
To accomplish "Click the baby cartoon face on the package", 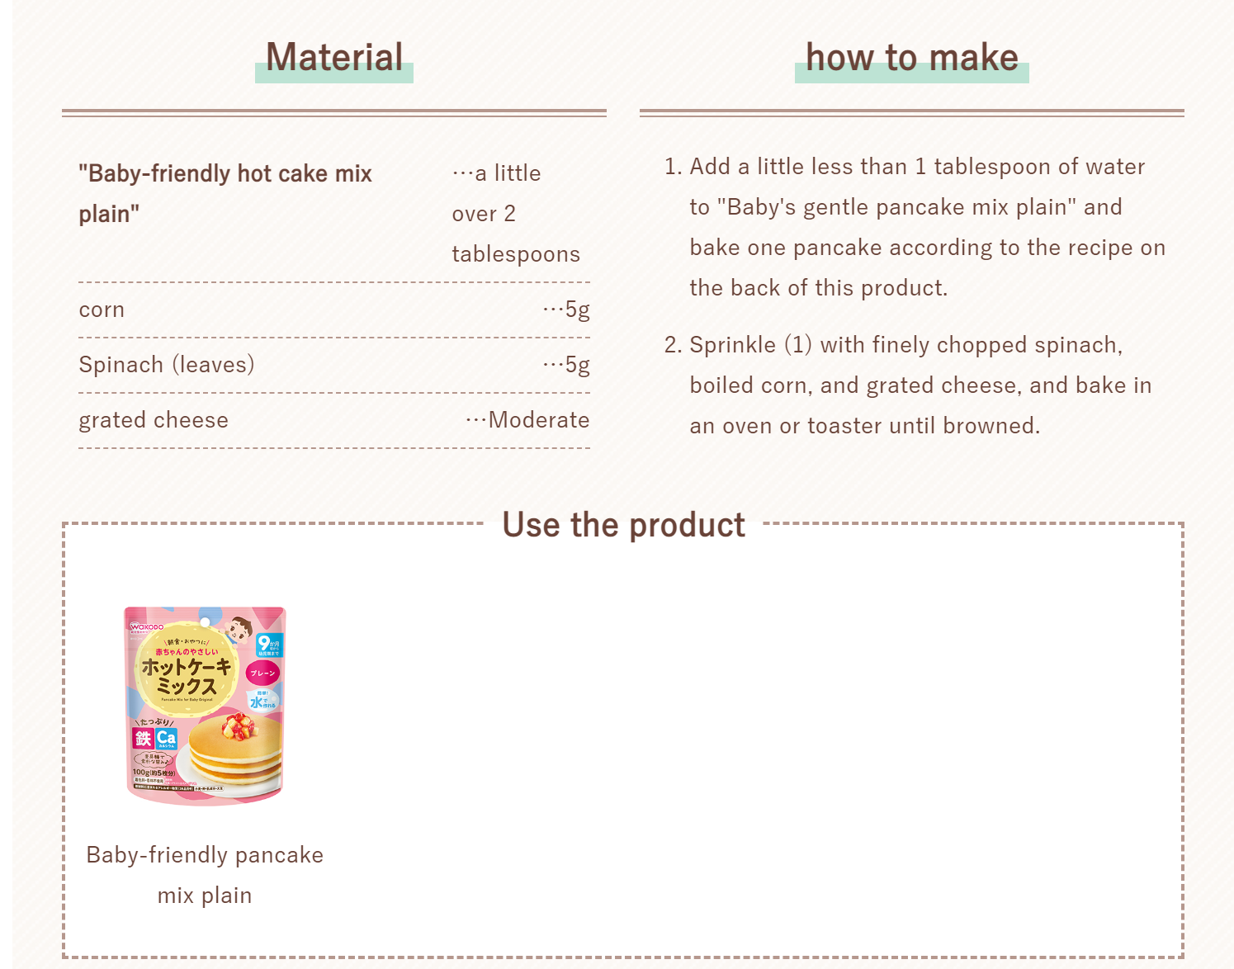I will pyautogui.click(x=239, y=631).
